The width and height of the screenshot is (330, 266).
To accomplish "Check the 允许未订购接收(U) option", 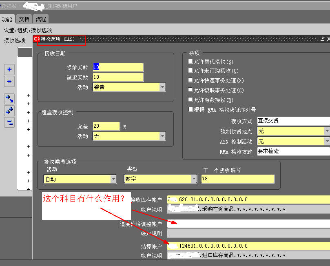I will point(190,71).
